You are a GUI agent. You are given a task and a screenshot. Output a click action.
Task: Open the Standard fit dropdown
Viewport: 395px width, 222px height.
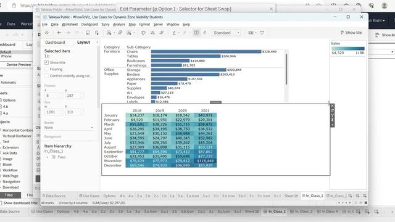pos(227,33)
